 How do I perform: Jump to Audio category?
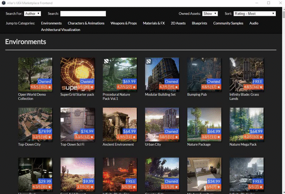pyautogui.click(x=254, y=23)
